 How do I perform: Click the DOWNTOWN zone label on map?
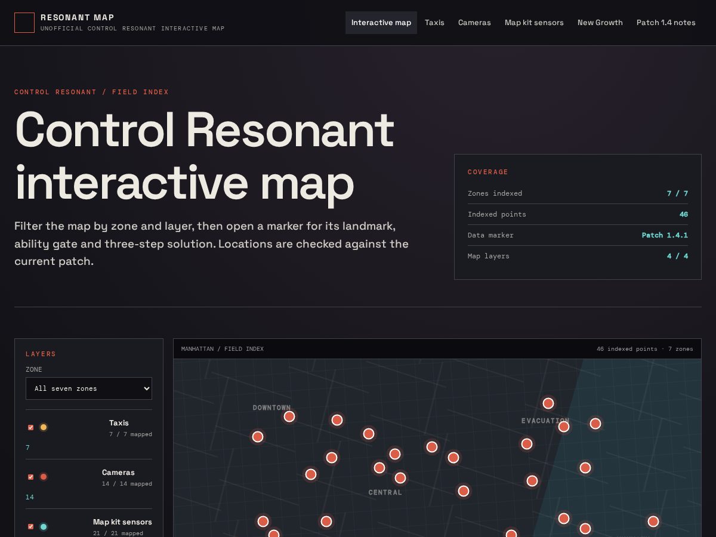271,408
